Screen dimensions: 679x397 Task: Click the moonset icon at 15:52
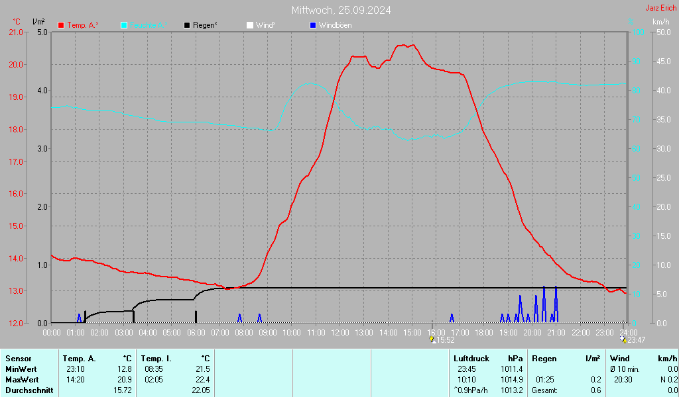click(x=432, y=339)
